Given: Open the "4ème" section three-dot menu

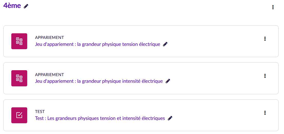Looking at the screenshot, I should 273,7.
